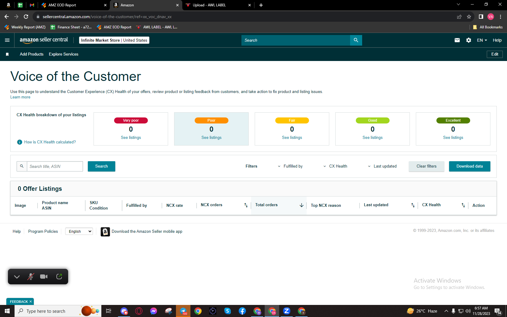Open the EN language dropdown
The width and height of the screenshot is (507, 317).
tap(482, 40)
